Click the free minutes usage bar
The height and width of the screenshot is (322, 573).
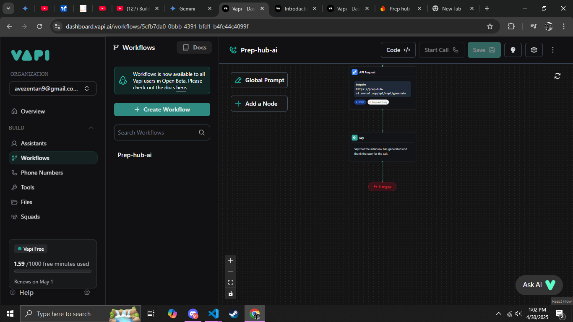pyautogui.click(x=53, y=271)
